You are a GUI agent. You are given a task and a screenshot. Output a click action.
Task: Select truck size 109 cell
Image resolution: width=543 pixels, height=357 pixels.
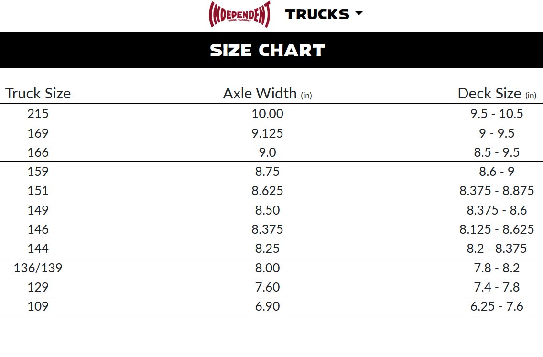click(x=38, y=306)
